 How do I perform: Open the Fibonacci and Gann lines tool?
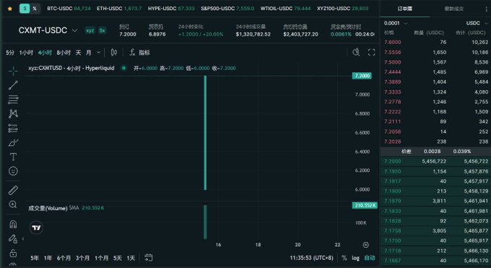coord(13,100)
